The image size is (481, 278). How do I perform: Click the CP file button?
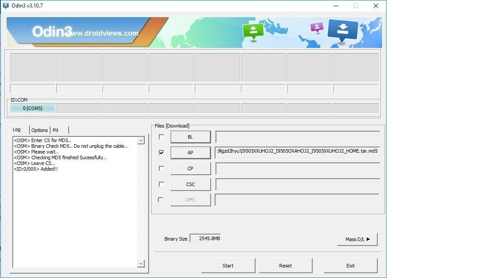click(190, 168)
